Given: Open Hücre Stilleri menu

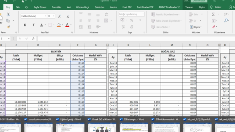Looking at the screenshot, I should [160, 27].
